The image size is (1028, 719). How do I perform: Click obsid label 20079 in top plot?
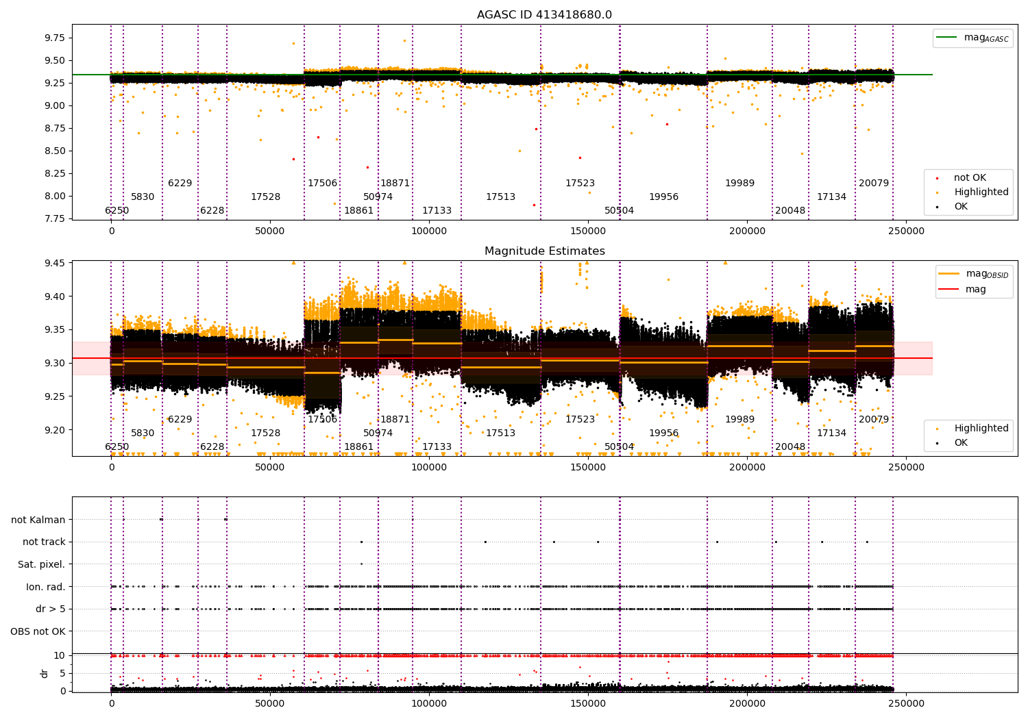[x=874, y=183]
